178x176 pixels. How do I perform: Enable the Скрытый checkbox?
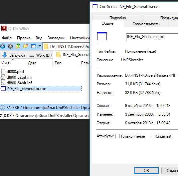click(153, 136)
